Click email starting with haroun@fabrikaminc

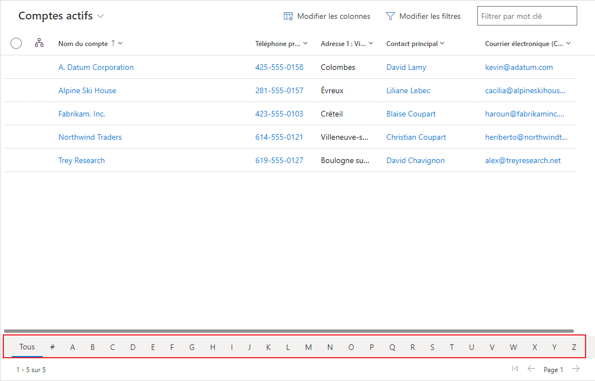[x=525, y=114]
